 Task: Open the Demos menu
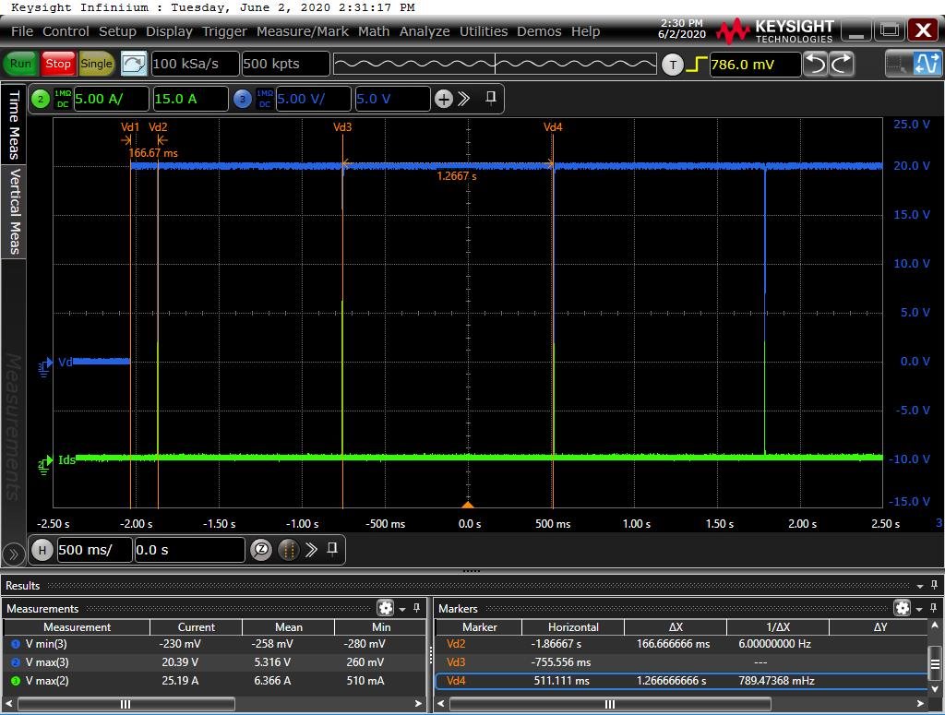pos(539,31)
